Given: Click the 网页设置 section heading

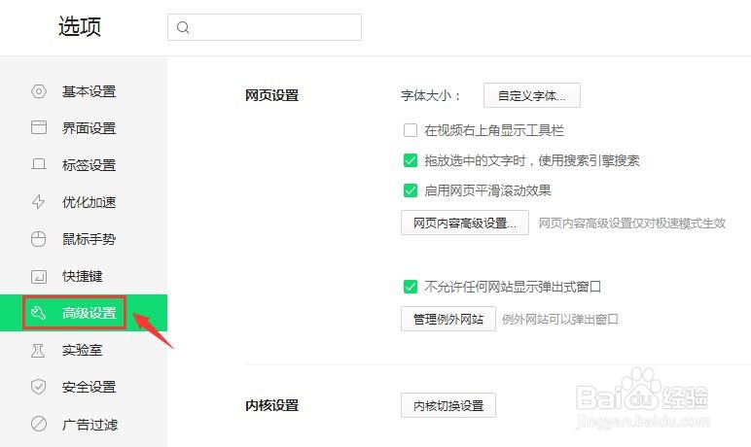Looking at the screenshot, I should pos(272,95).
